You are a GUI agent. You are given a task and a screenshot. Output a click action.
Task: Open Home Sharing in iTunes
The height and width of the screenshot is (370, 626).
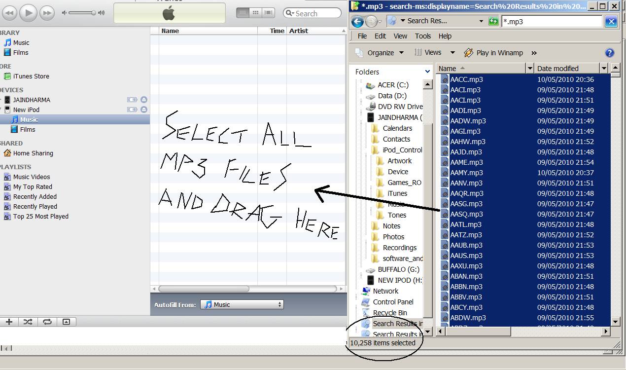[29, 153]
